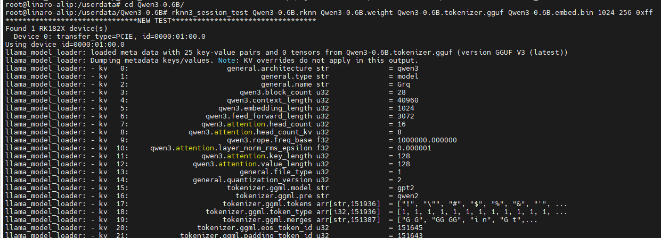Click the key 'qwen3.attention.head_count' on the kv 7 row
661x238 pixels.
257,124
